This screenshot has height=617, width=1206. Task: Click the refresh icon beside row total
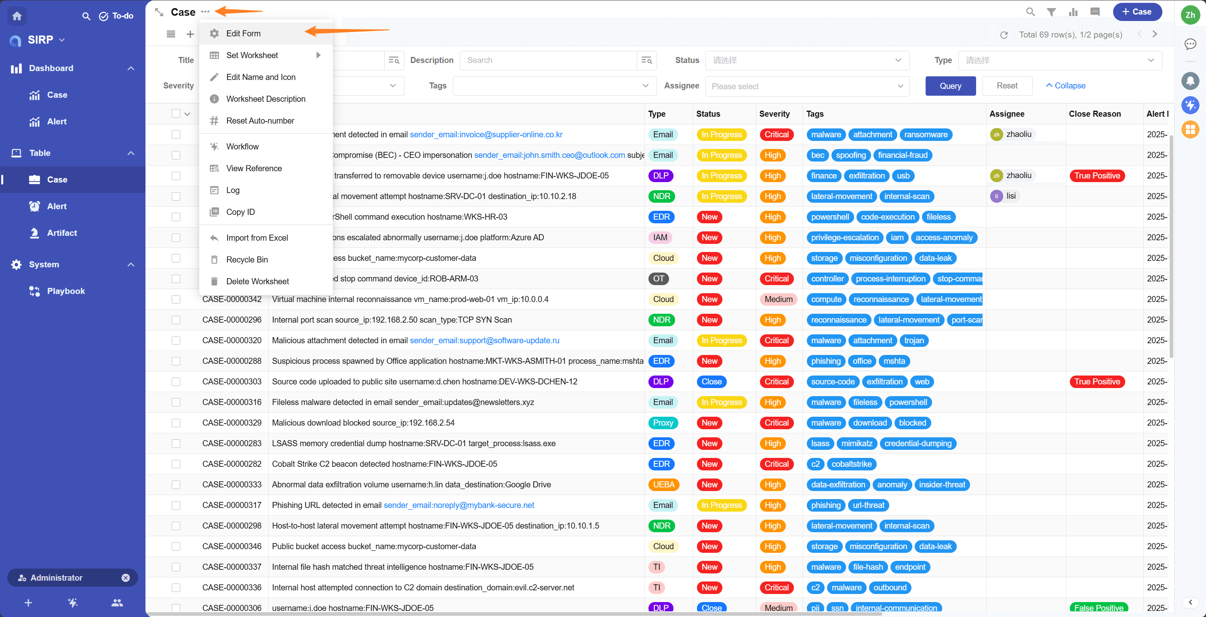click(1004, 35)
